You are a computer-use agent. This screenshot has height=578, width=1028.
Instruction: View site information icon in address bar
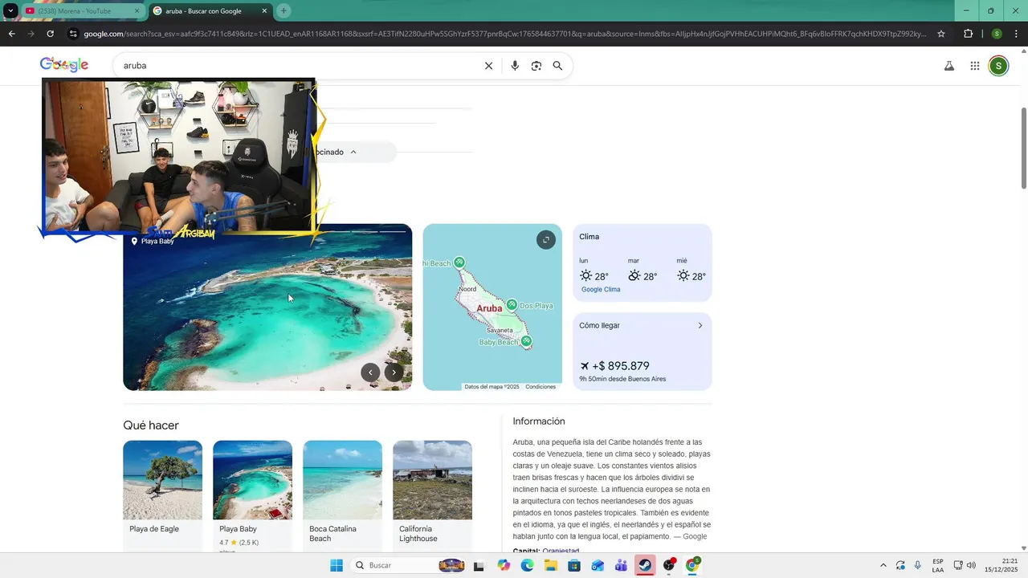click(73, 34)
